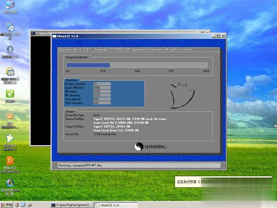
Task: Switch to the pesoft ghost32 taskbar item
Action: (72, 204)
